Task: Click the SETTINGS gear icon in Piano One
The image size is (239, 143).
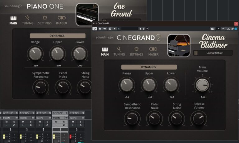Action: (x=45, y=18)
